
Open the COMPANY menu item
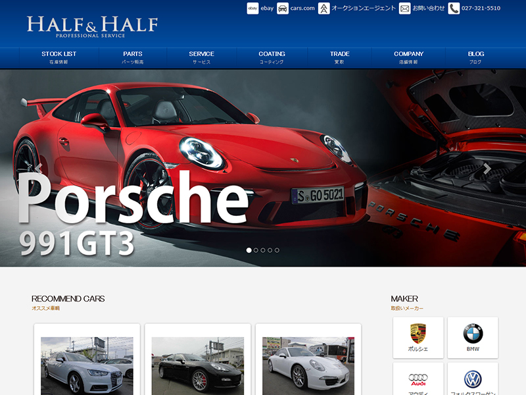point(408,58)
